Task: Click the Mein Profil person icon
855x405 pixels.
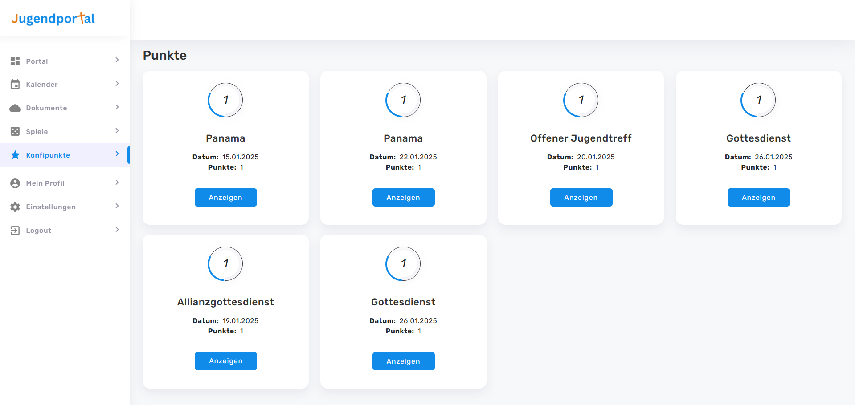Action: (15, 183)
